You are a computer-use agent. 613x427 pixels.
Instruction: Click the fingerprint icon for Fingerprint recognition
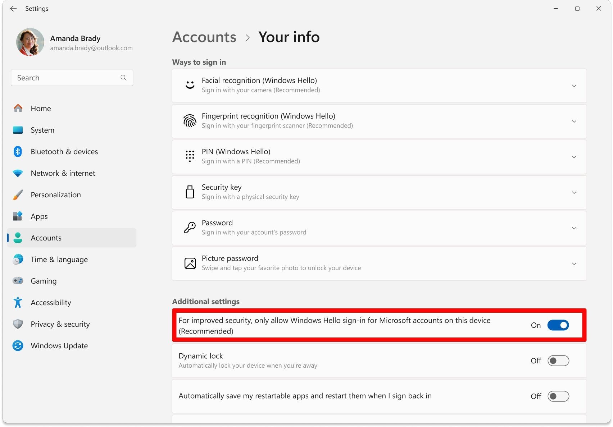click(190, 121)
